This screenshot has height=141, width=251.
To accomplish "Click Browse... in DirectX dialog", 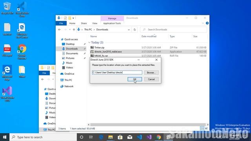I will (151, 72).
